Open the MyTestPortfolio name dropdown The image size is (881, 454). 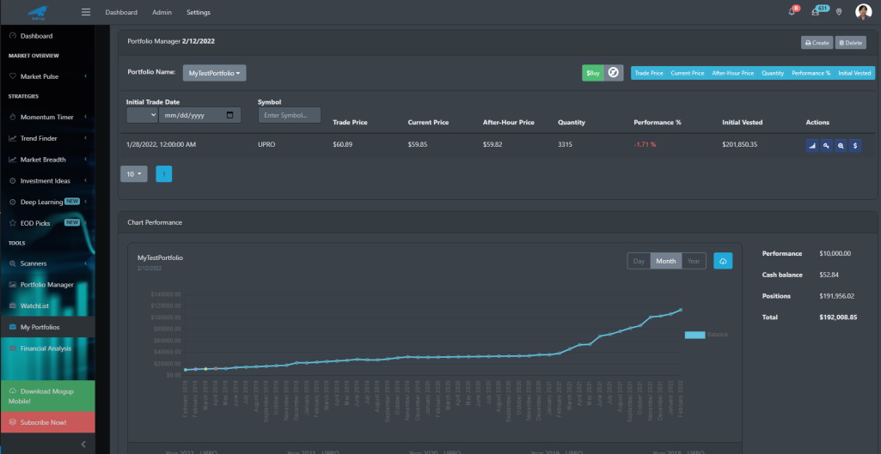click(x=215, y=73)
